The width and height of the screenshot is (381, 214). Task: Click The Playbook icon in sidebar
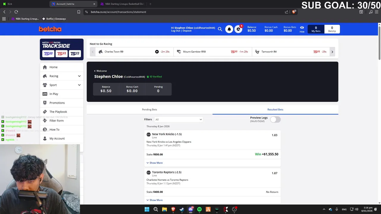[45, 112]
